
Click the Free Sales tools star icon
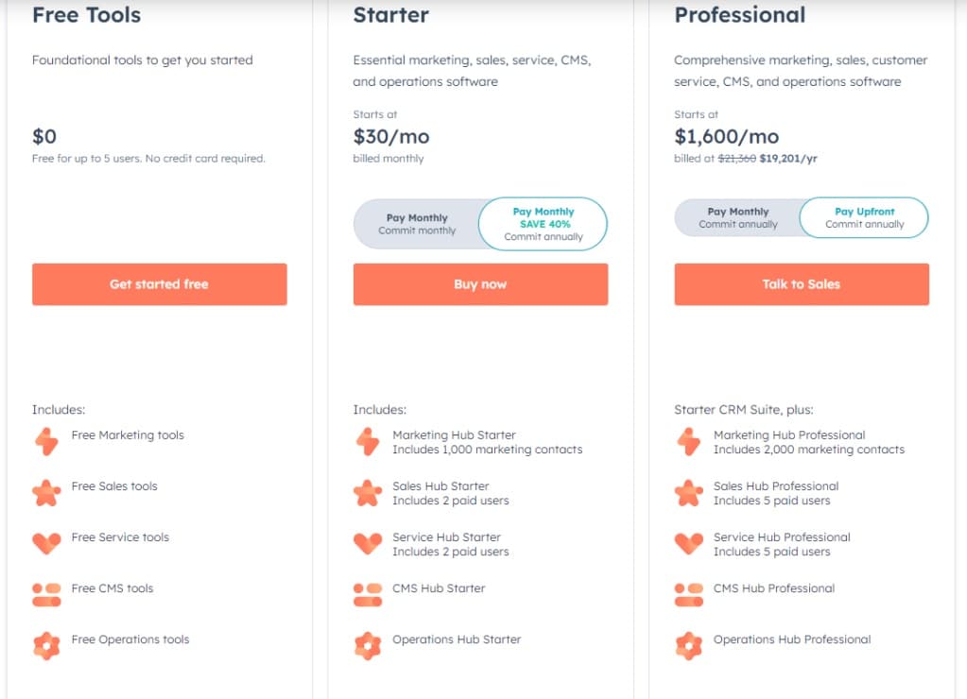(x=46, y=493)
